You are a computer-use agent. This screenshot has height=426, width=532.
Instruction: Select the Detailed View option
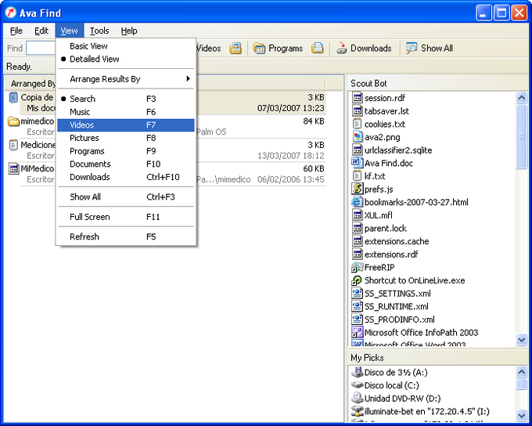126,59
